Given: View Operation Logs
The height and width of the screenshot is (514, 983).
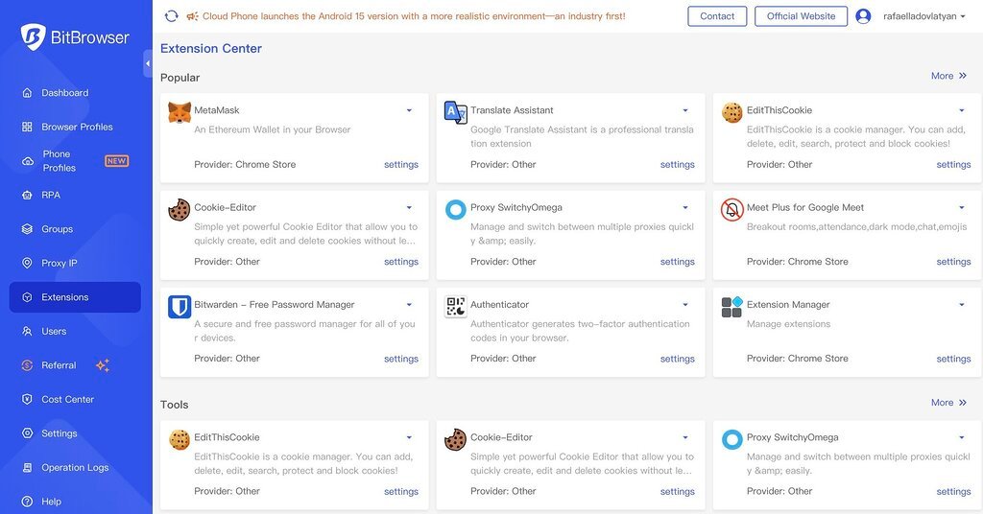Looking at the screenshot, I should pyautogui.click(x=75, y=468).
